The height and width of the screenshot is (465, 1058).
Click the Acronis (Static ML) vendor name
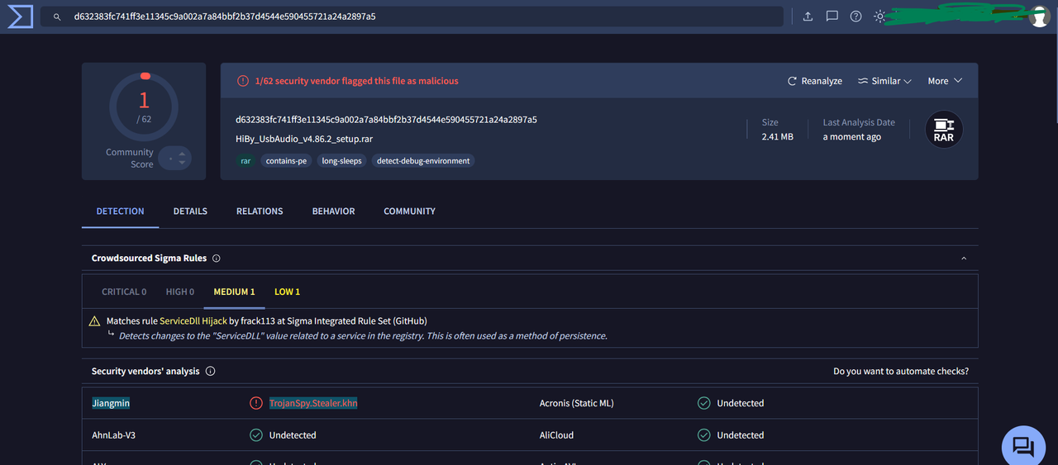(x=577, y=403)
